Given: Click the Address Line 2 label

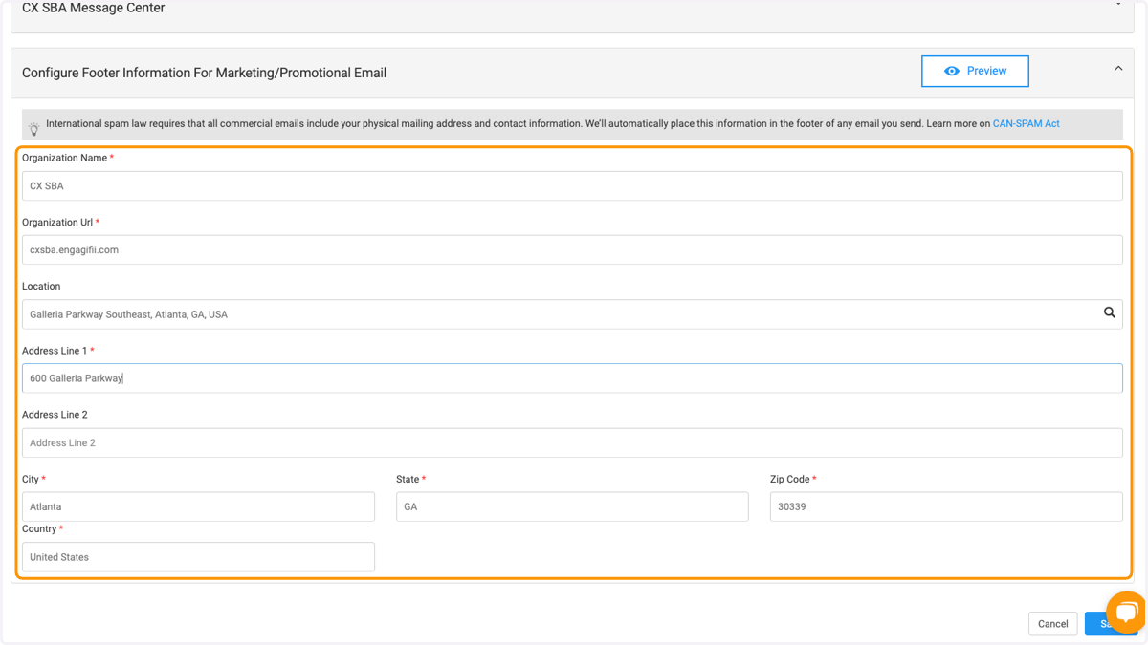Looking at the screenshot, I should [55, 415].
